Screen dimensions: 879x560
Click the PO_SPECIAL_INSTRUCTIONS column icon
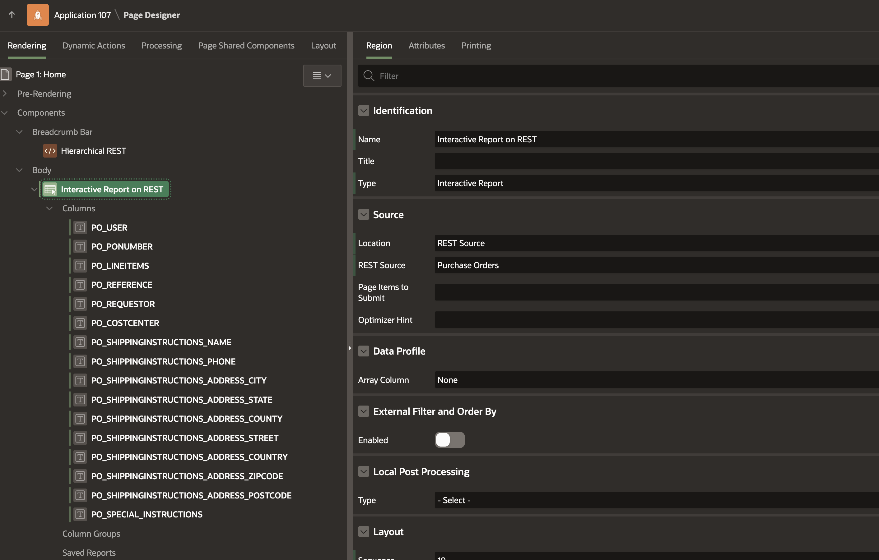coord(80,514)
